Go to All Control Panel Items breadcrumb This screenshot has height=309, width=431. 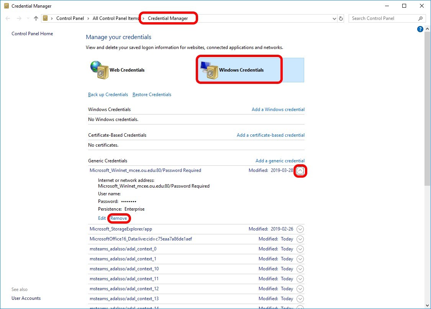pyautogui.click(x=115, y=18)
